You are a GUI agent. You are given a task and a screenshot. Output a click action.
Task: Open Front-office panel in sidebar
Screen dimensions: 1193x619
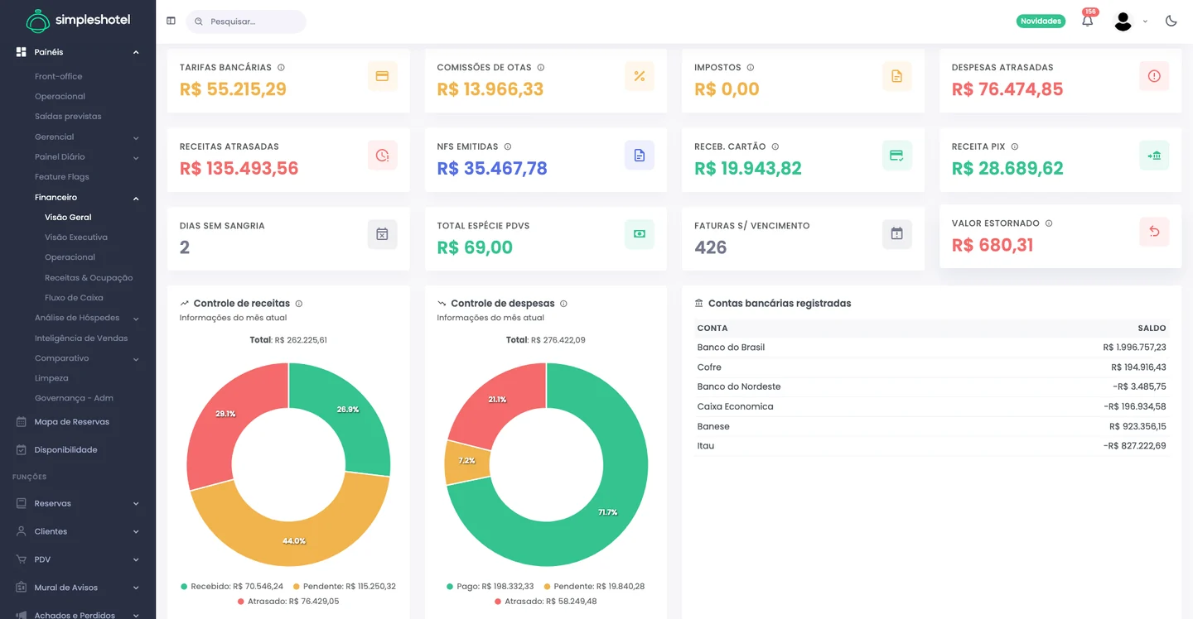tap(59, 76)
